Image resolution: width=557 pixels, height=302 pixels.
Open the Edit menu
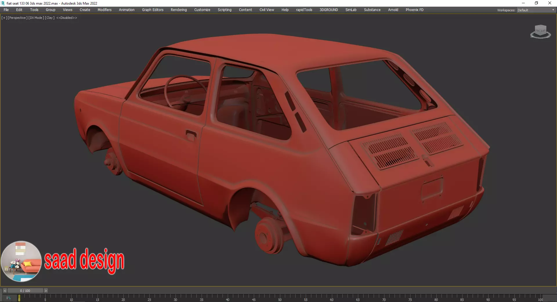click(x=19, y=10)
